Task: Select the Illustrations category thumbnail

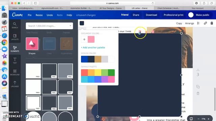Action: point(66,44)
